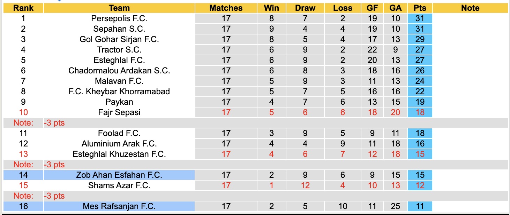Click the Win column header
510x215 pixels.
[271, 8]
